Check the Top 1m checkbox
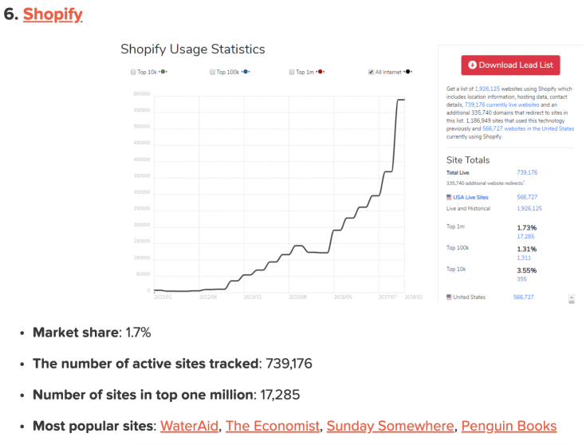The image size is (586, 445). pos(292,72)
